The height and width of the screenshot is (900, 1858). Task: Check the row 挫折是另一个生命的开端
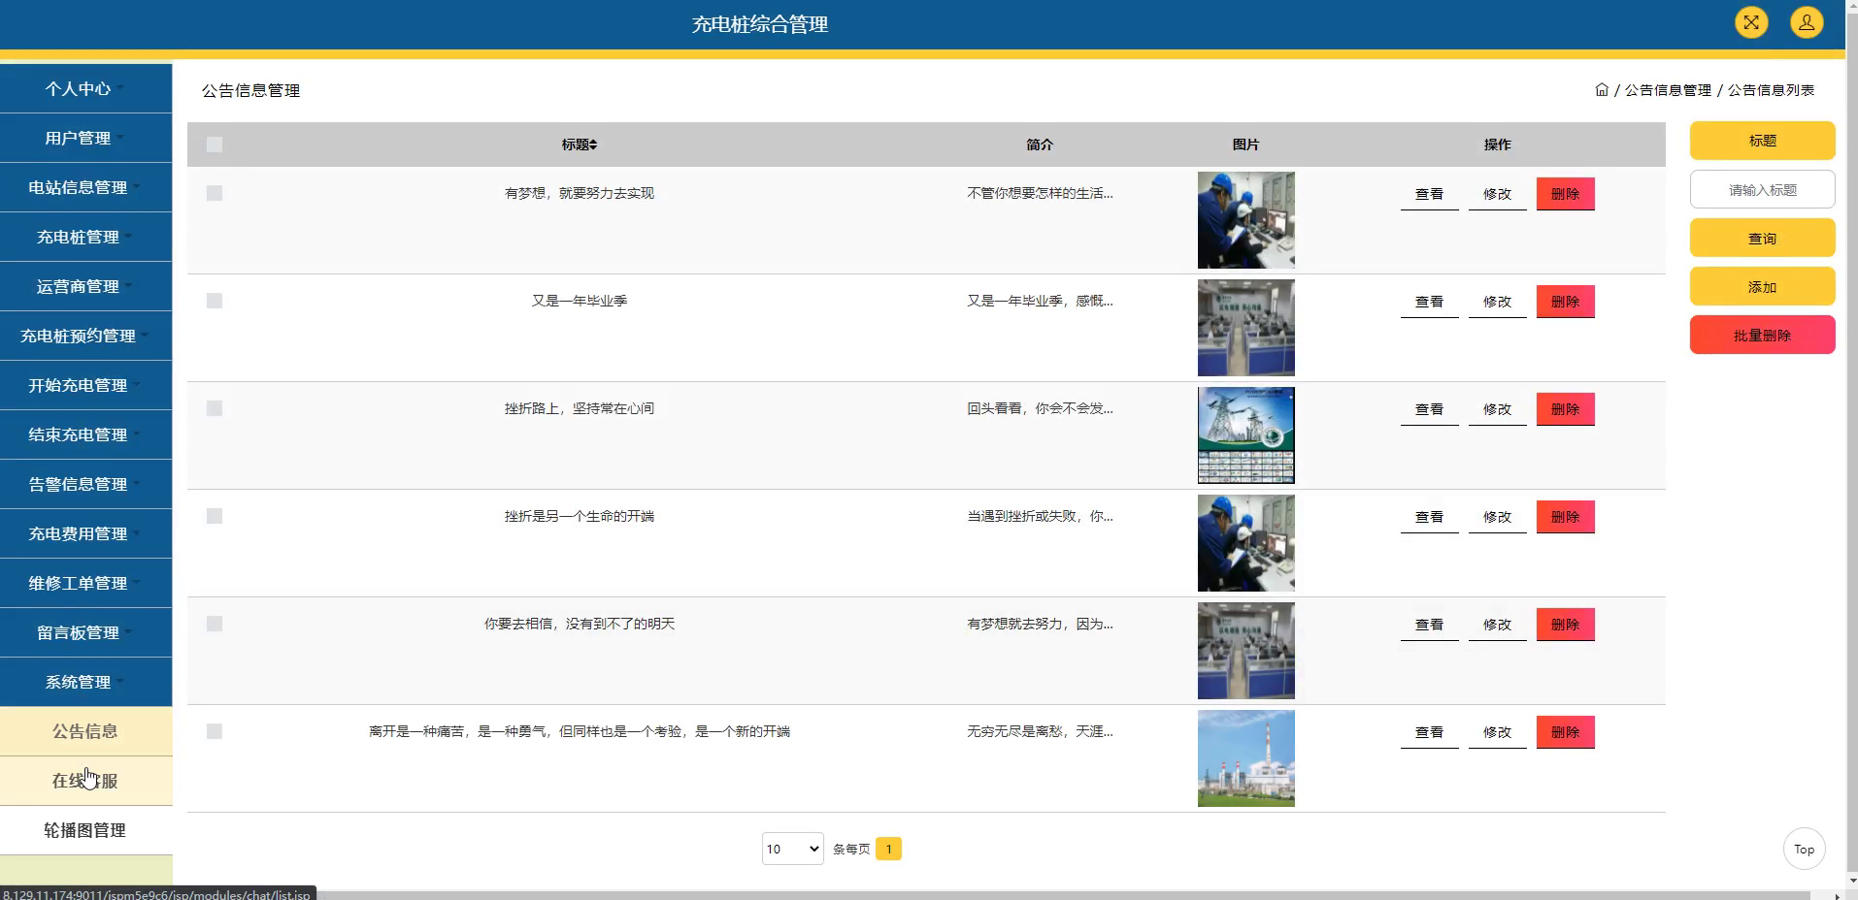pyautogui.click(x=215, y=516)
